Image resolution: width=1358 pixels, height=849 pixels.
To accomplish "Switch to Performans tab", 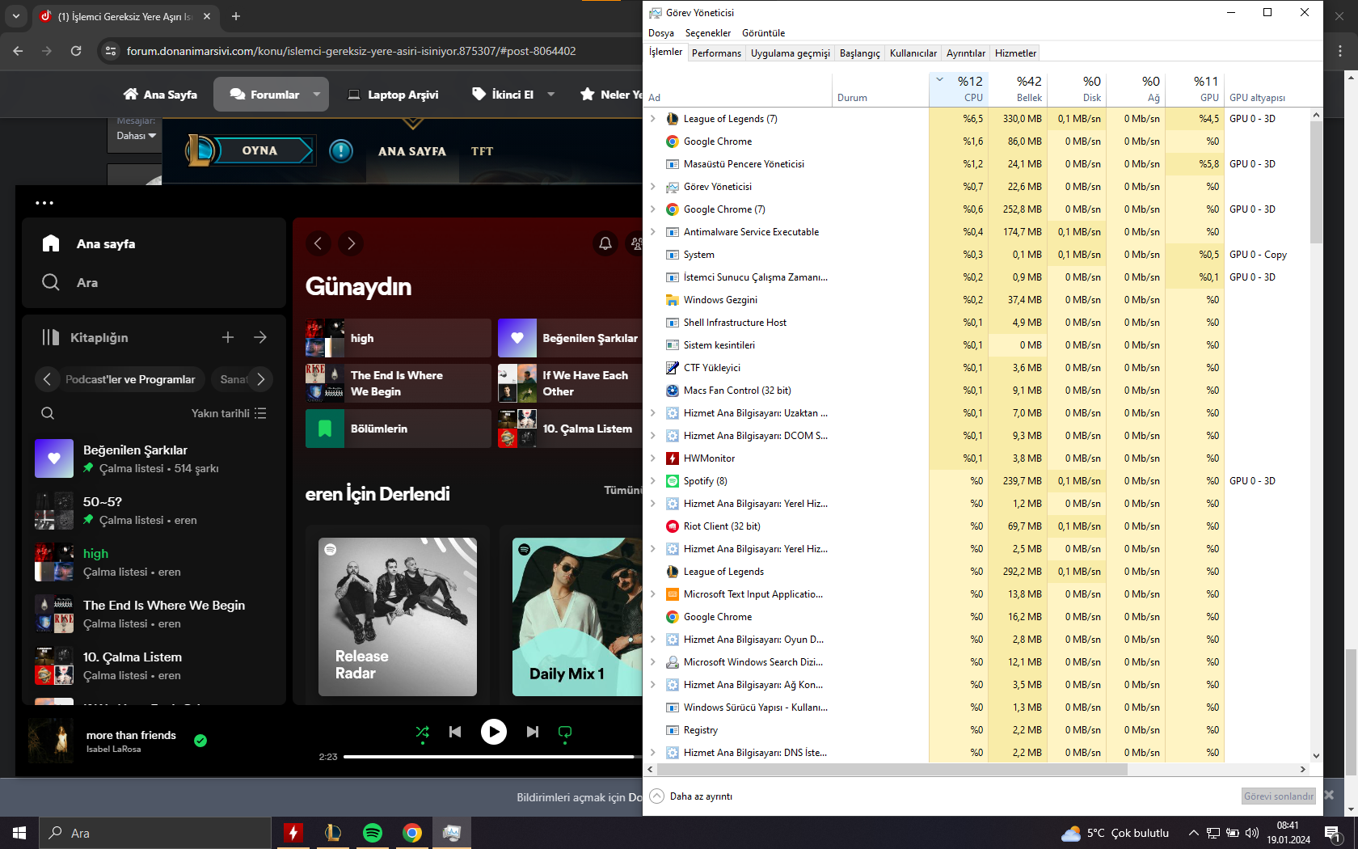I will [716, 53].
